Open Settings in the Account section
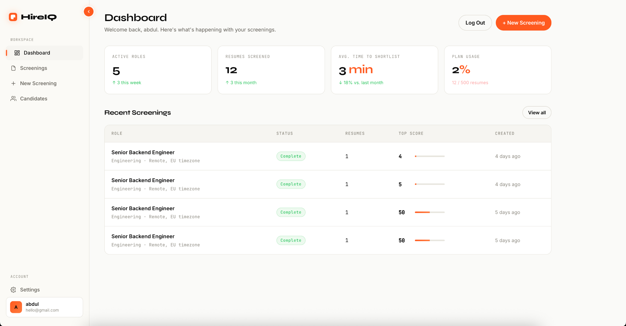Image resolution: width=626 pixels, height=326 pixels. (x=45, y=290)
